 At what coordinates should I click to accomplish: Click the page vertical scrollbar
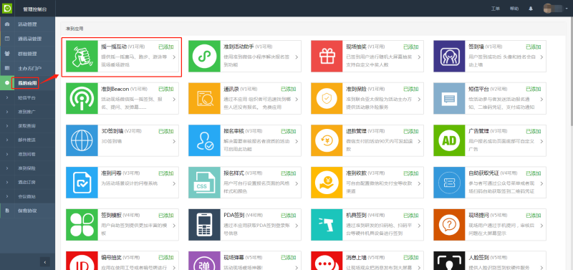571,72
